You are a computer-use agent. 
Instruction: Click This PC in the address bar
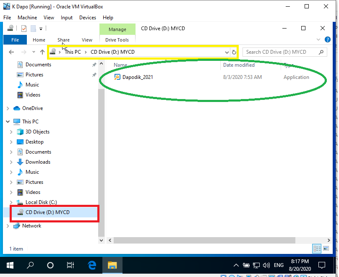click(x=73, y=52)
